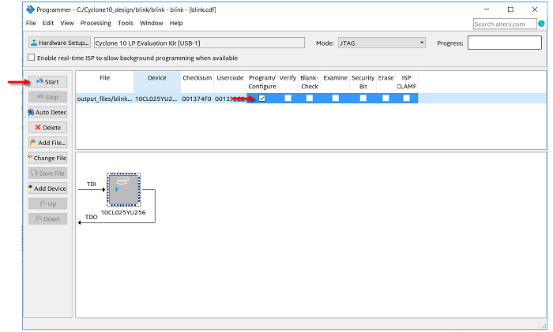Click the Verify column header
553x332 pixels.
click(x=288, y=82)
